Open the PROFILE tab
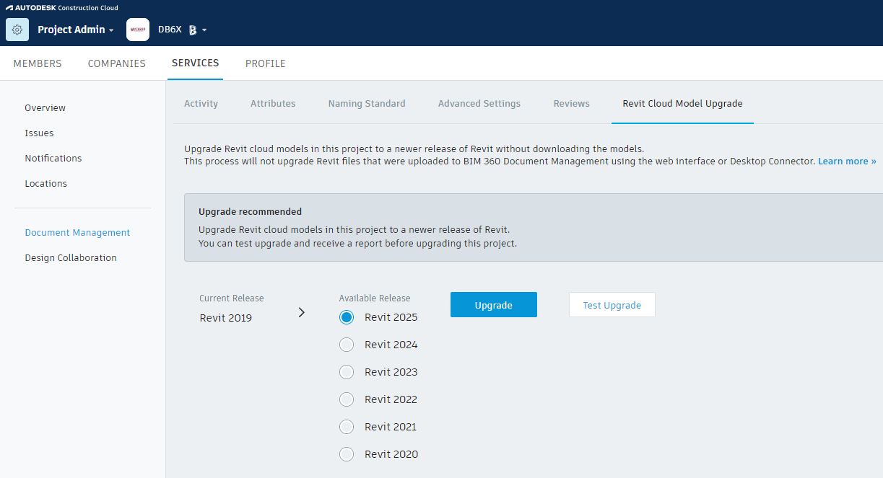Screen dimensions: 883x478 [266, 63]
